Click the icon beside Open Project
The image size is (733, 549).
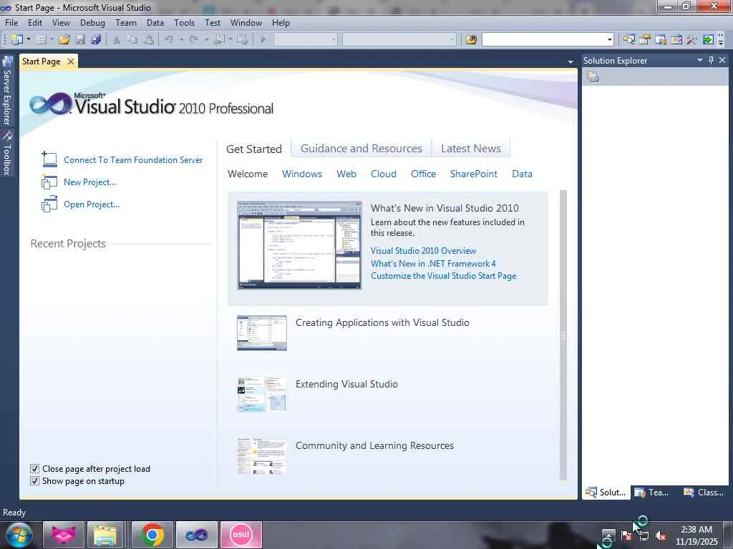(x=49, y=204)
